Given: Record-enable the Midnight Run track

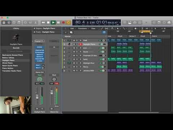Looking at the screenshot, I should [x=81, y=63].
